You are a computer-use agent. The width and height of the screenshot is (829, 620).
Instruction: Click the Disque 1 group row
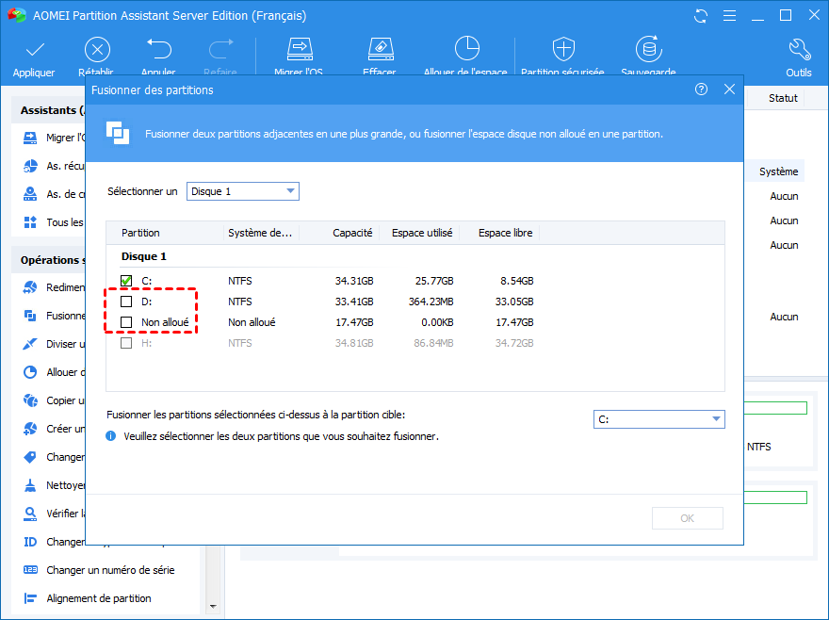coord(144,256)
